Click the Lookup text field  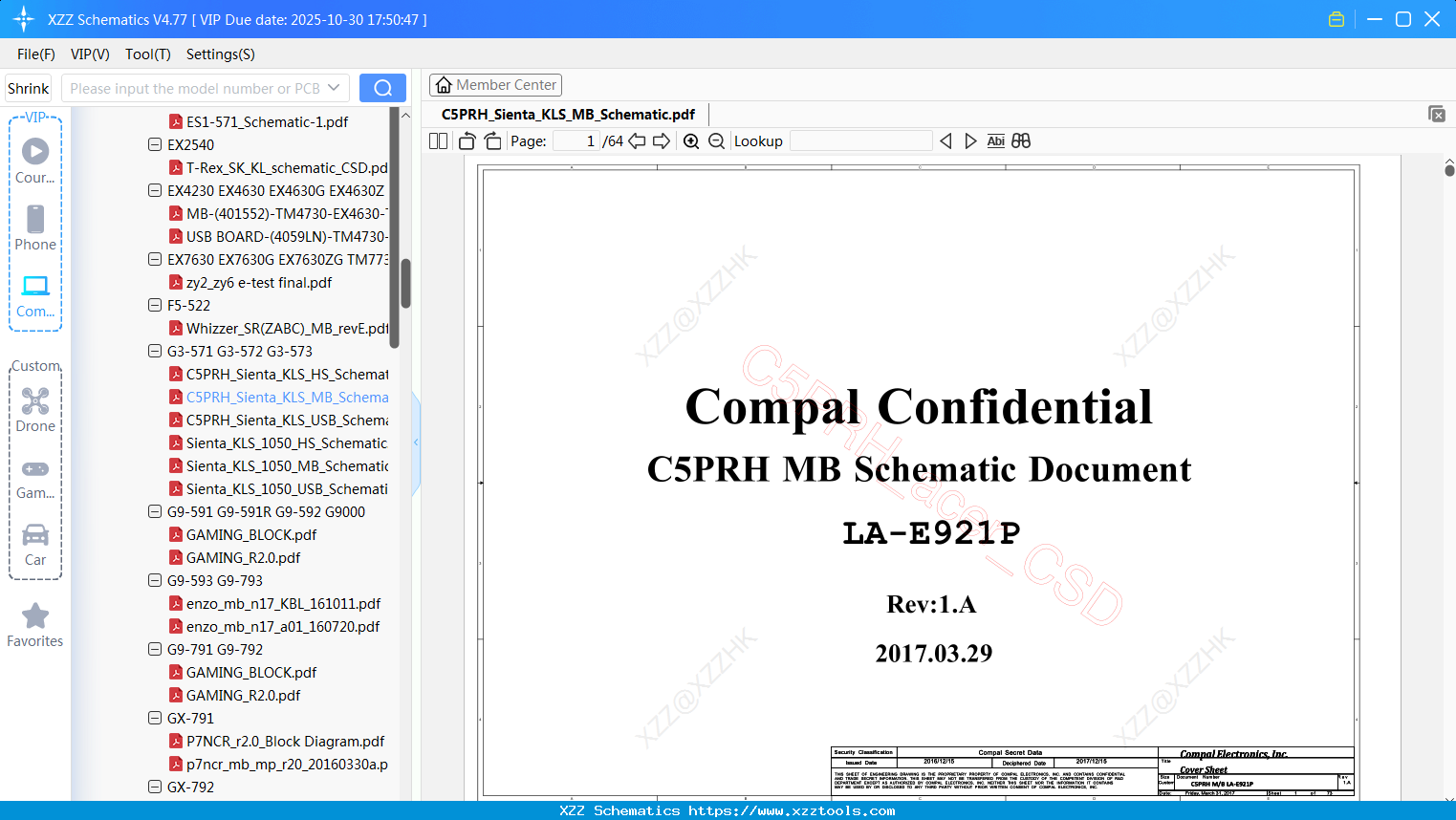point(860,141)
